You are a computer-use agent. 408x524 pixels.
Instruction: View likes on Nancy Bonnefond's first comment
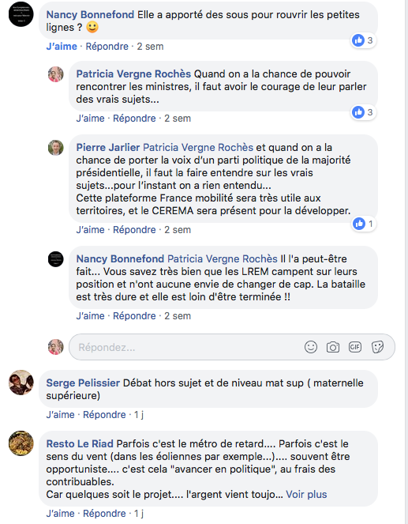pyautogui.click(x=363, y=40)
